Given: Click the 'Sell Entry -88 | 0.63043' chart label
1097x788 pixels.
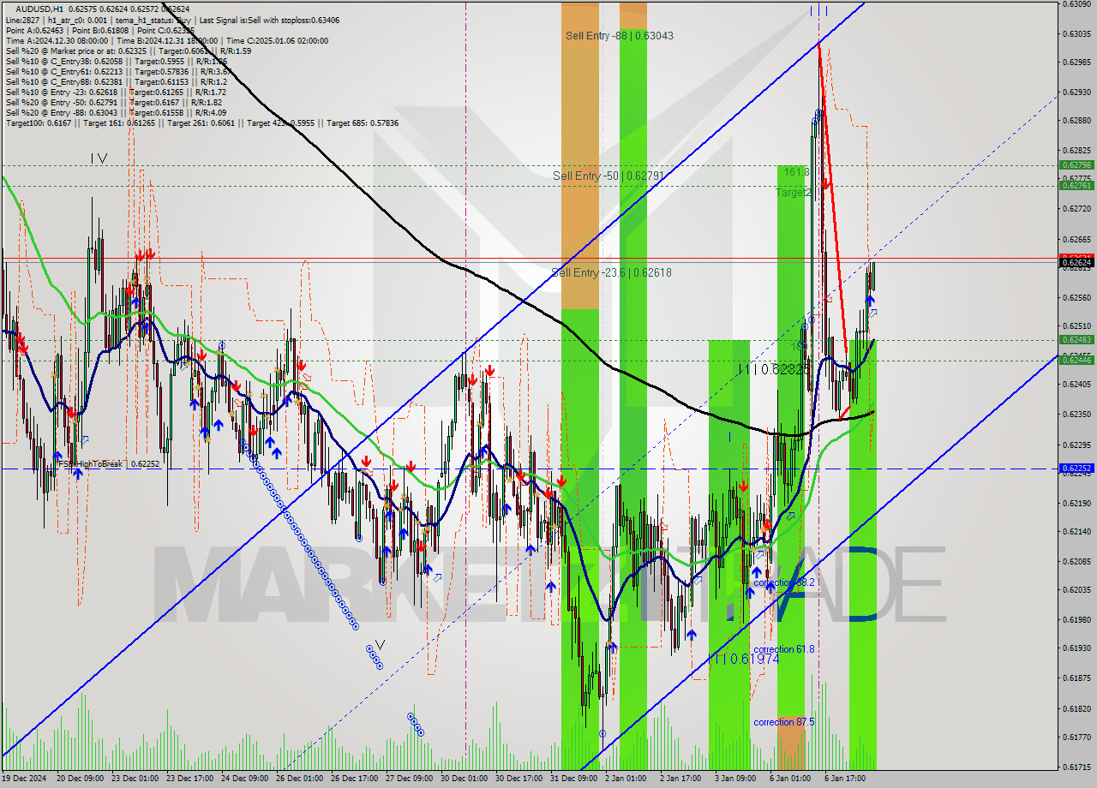Looking at the screenshot, I should pyautogui.click(x=619, y=36).
